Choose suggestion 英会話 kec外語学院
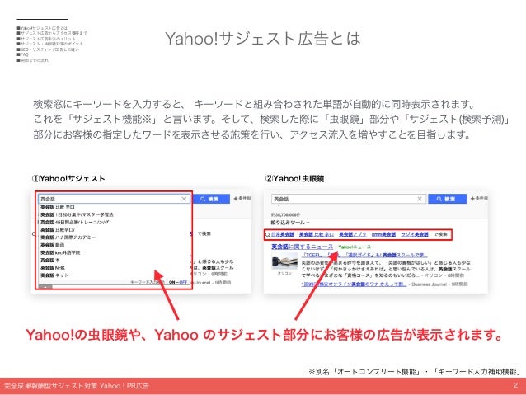 [x=60, y=252]
